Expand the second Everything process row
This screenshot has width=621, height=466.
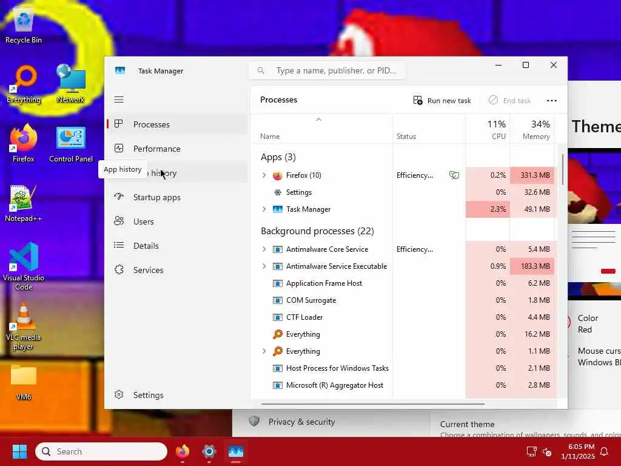coord(264,351)
